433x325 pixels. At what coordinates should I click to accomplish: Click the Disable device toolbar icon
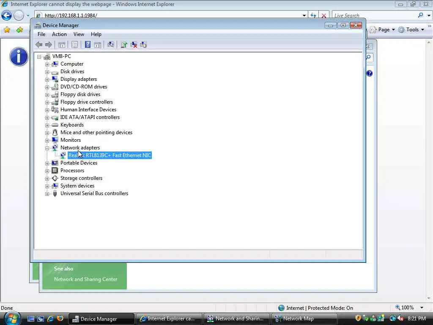coord(143,44)
